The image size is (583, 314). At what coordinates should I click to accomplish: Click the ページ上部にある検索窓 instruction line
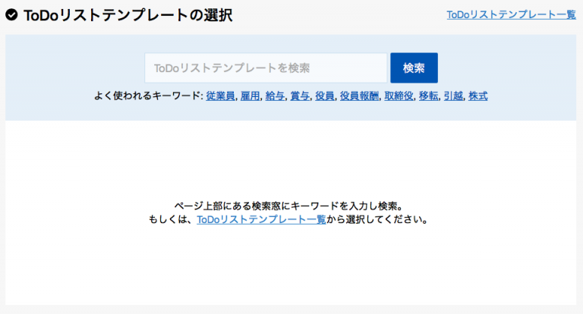[x=291, y=206]
